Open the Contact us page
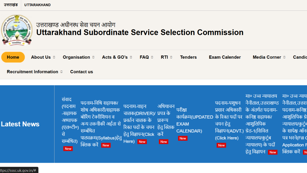 coord(82,72)
